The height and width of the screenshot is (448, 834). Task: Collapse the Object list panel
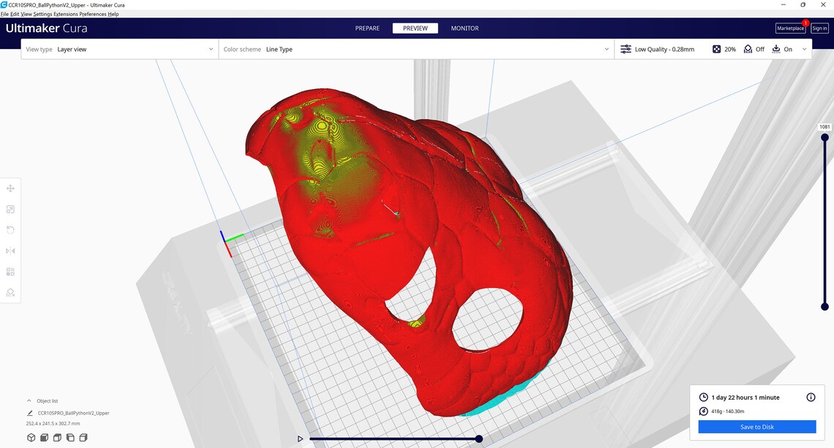[29, 400]
